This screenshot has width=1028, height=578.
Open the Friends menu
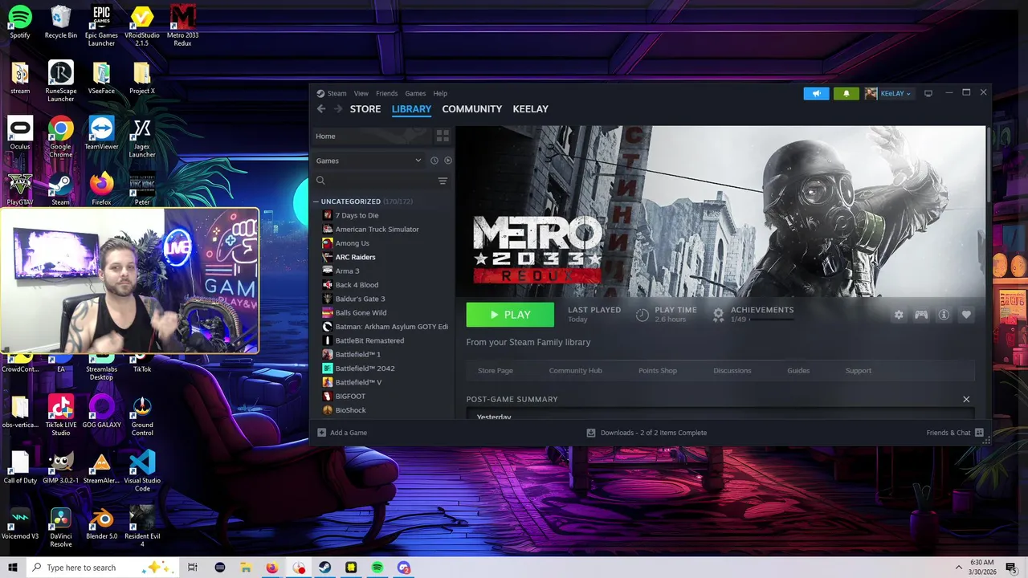click(x=386, y=93)
